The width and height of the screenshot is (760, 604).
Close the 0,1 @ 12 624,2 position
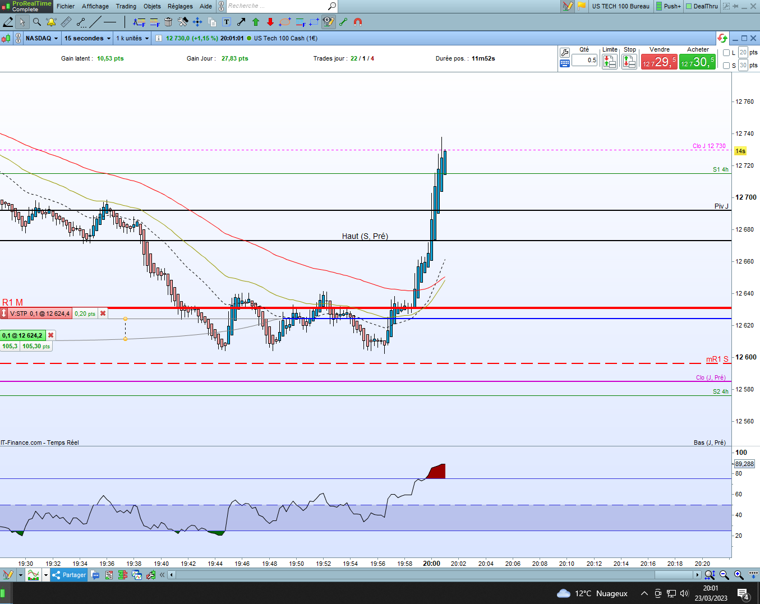point(50,335)
